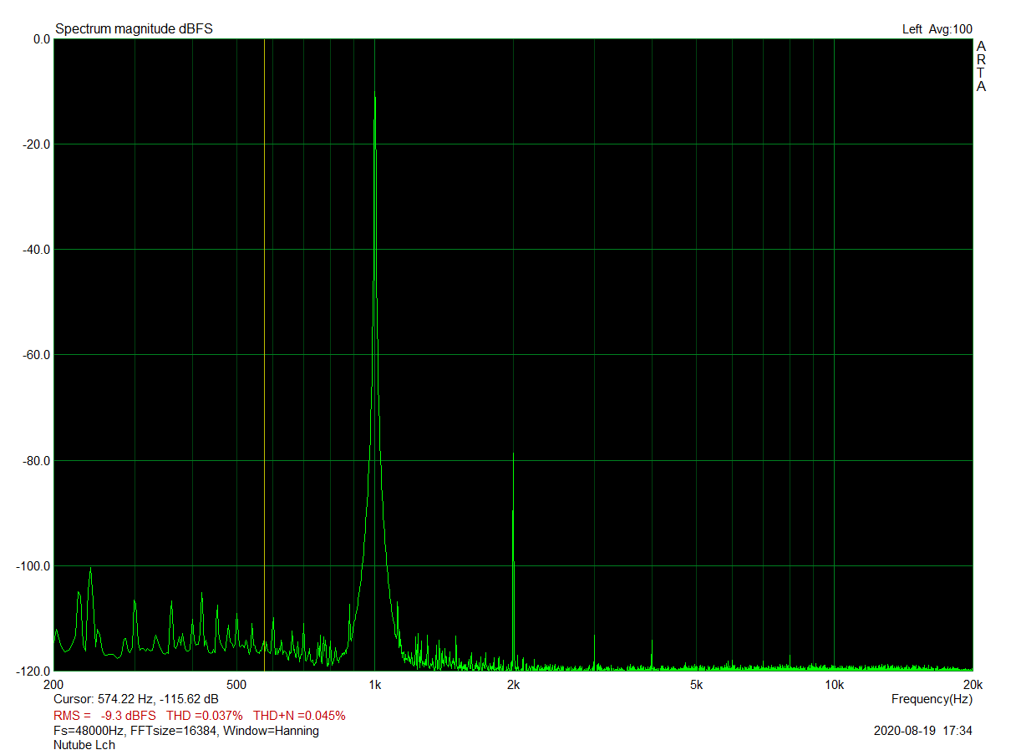Click the 'THD =0.037%' reading
Image resolution: width=1026 pixels, height=755 pixels.
[x=205, y=716]
